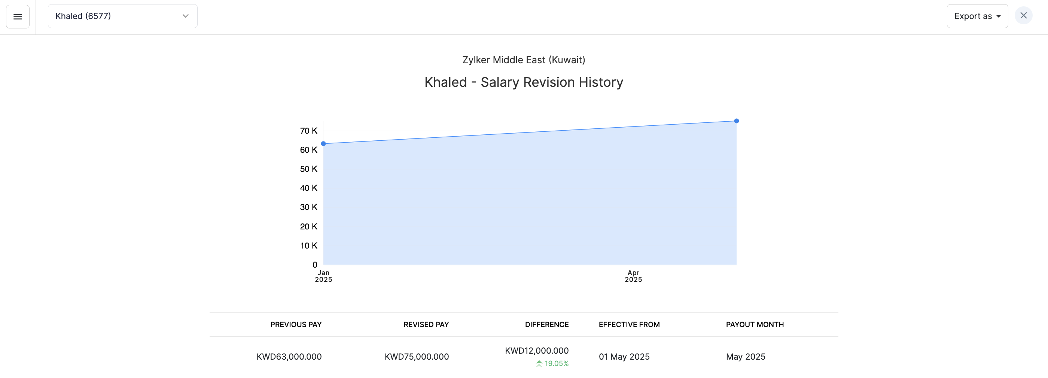Click the light blue chart area fill
This screenshot has width=1048, height=378.
(529, 204)
